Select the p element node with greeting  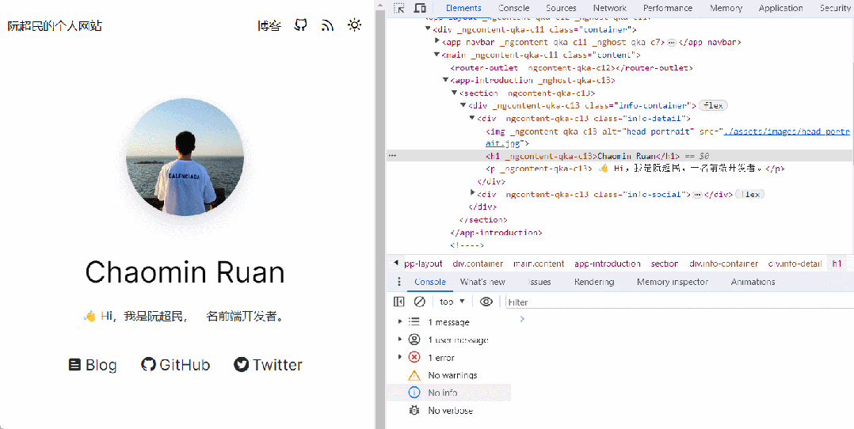(x=635, y=169)
